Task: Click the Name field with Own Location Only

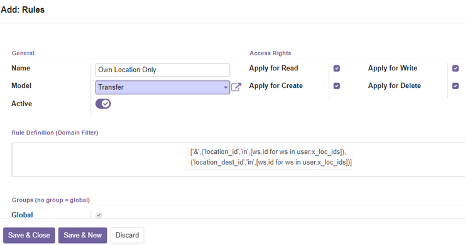Action: coord(163,70)
